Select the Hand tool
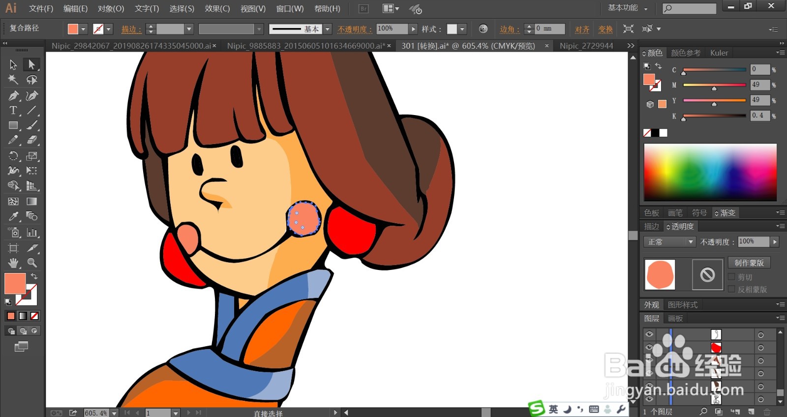 (13, 263)
